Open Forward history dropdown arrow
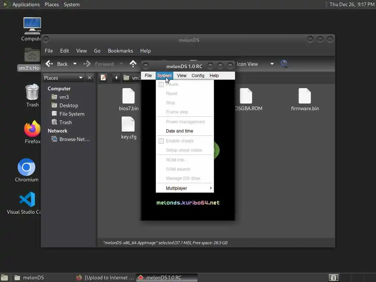Screen dimensions: 376x282 click(121, 64)
